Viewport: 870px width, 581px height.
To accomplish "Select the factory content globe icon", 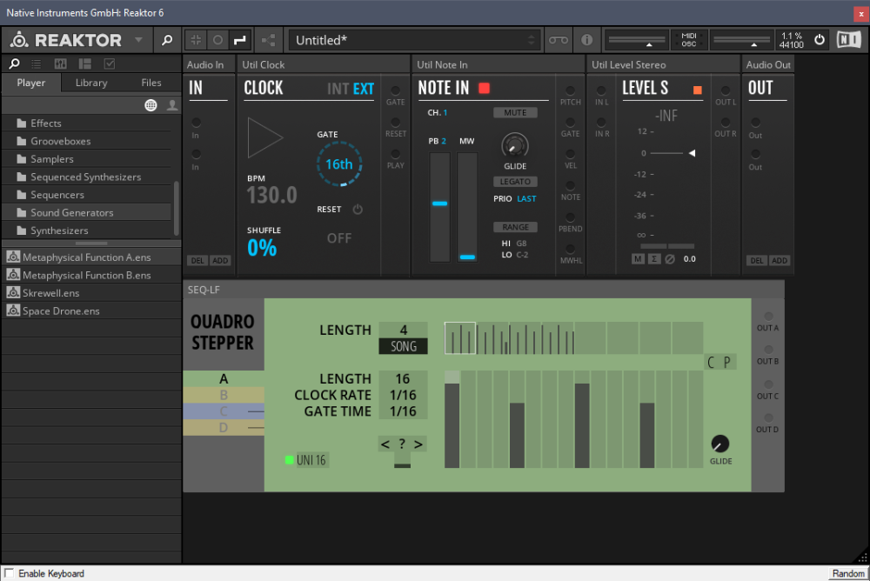I will point(151,105).
